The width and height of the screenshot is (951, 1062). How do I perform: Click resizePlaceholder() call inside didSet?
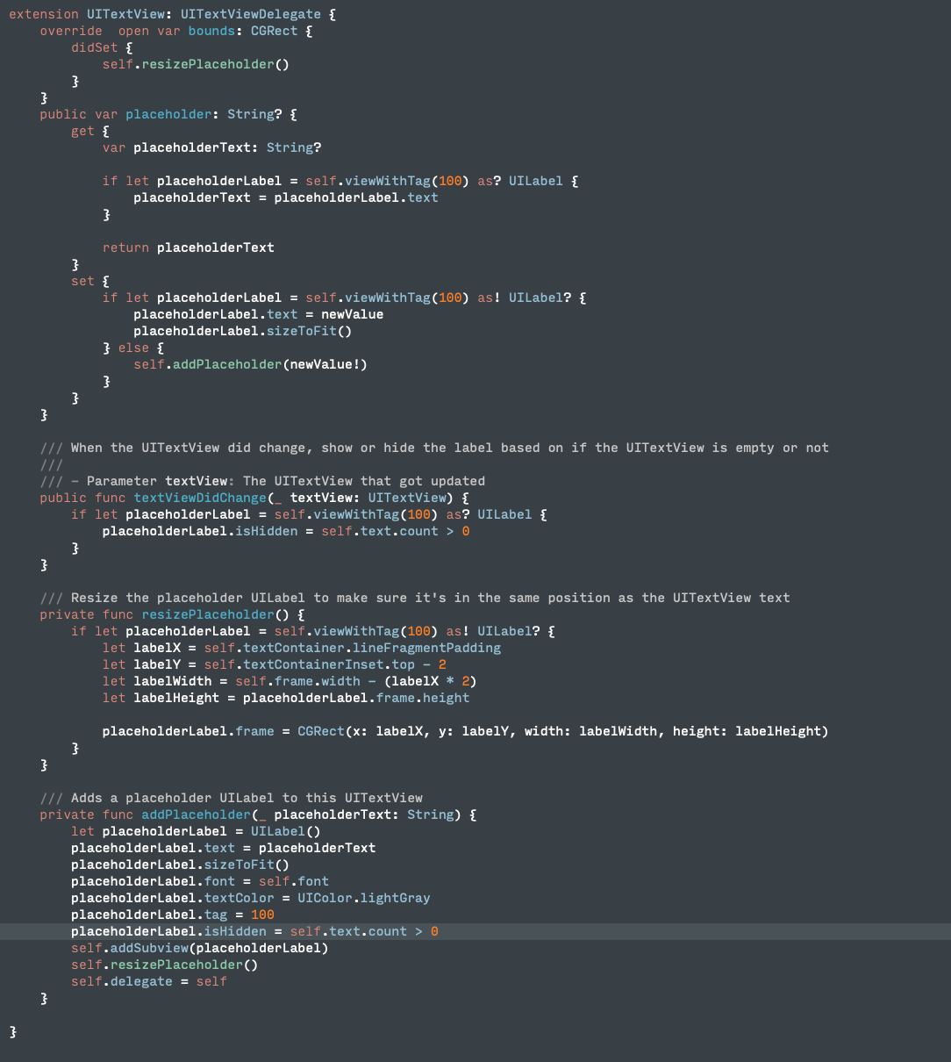click(x=215, y=64)
